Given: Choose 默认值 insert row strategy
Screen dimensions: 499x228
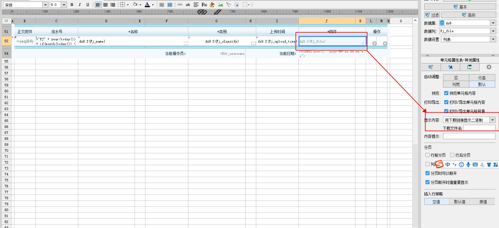Looking at the screenshot, I should (x=460, y=202).
